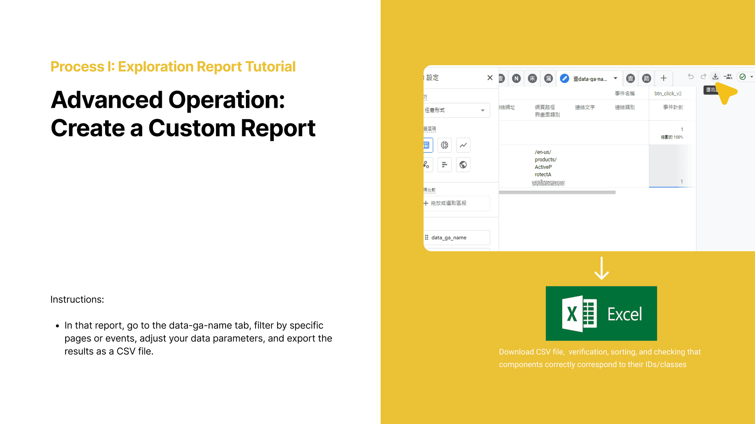Select line chart visualization icon
This screenshot has height=424, width=755.
tap(463, 145)
